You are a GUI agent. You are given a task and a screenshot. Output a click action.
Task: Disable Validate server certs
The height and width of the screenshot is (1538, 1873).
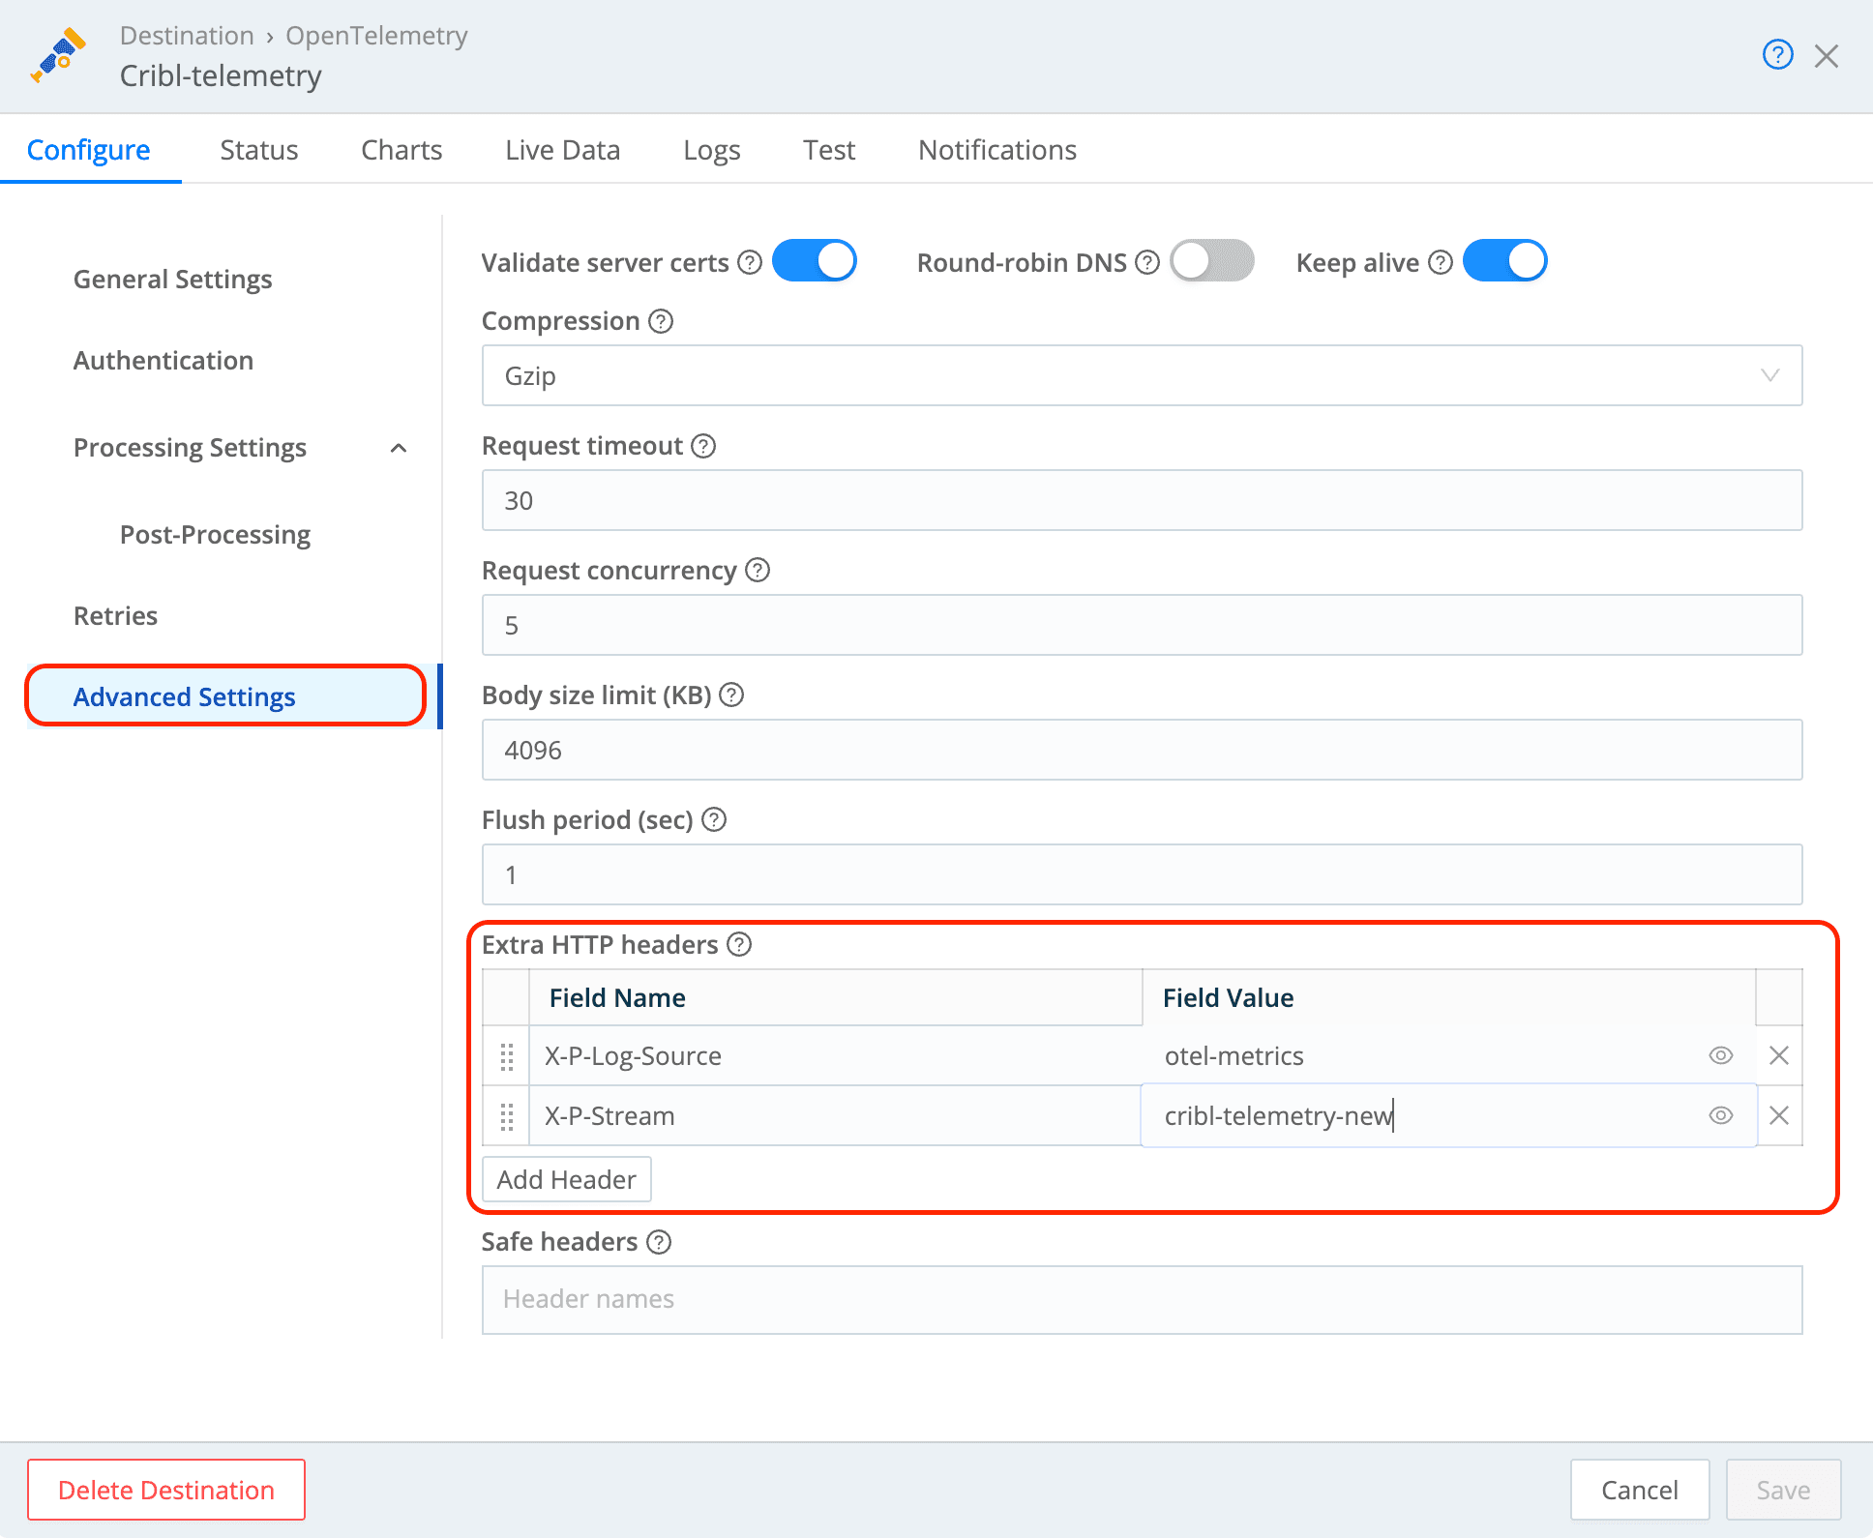coord(814,260)
